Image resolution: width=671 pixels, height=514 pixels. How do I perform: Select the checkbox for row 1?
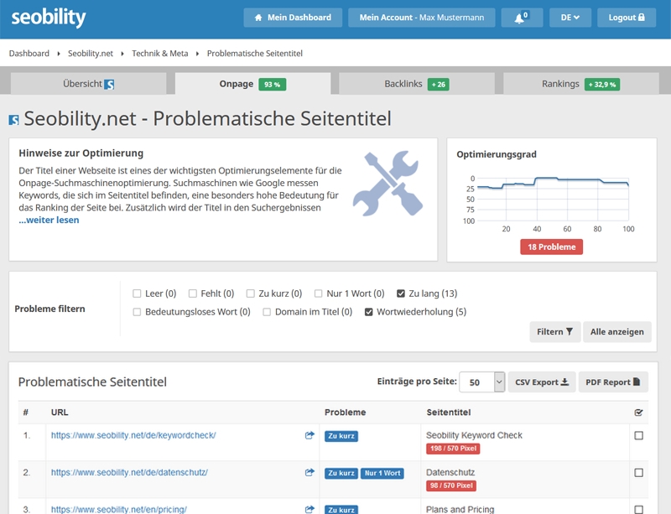tap(639, 435)
